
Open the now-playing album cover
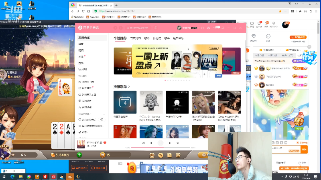(x=81, y=144)
